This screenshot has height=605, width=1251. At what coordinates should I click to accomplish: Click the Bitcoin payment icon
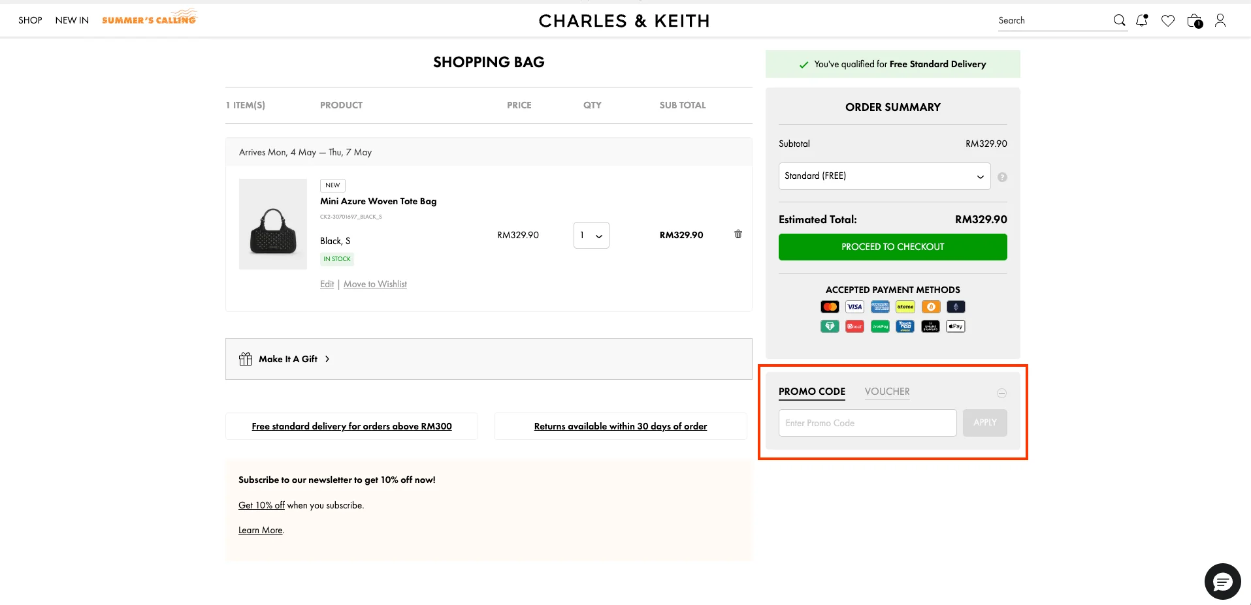(931, 307)
